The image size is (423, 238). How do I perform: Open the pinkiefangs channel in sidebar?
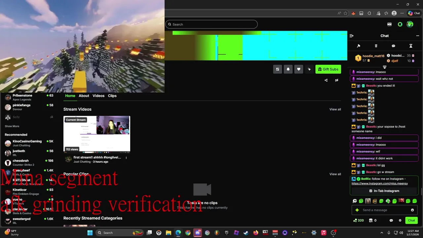point(29,107)
